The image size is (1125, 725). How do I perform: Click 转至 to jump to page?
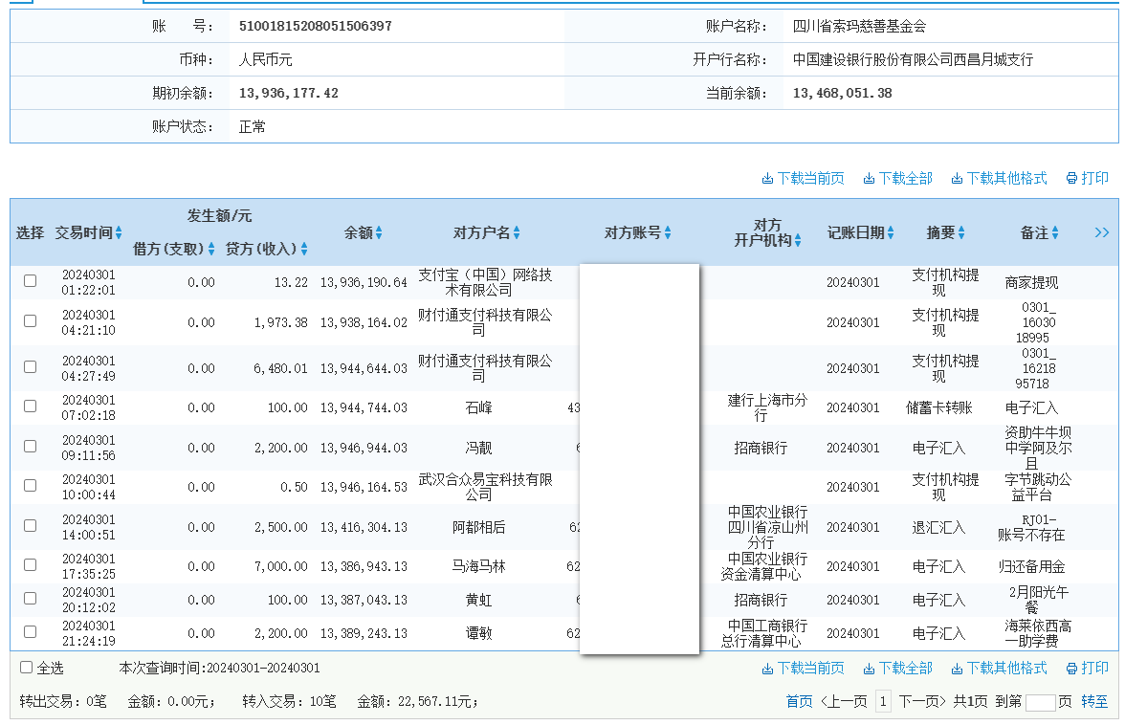coord(1094,701)
